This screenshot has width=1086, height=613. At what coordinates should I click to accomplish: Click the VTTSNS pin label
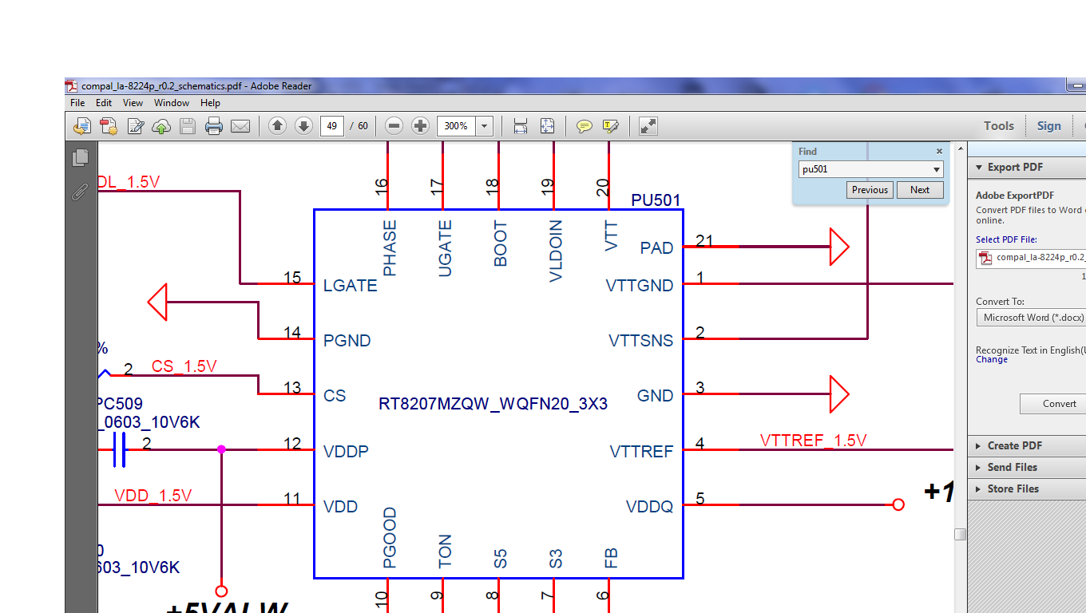click(x=640, y=341)
